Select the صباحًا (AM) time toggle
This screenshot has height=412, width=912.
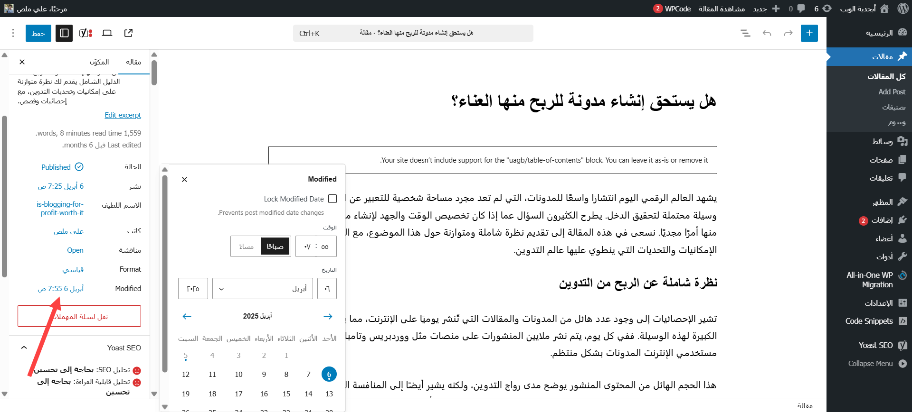[275, 247]
